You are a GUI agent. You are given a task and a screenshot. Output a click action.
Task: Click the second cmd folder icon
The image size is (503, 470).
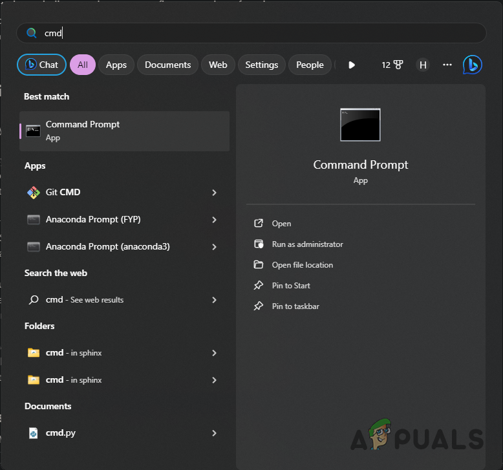coord(34,380)
